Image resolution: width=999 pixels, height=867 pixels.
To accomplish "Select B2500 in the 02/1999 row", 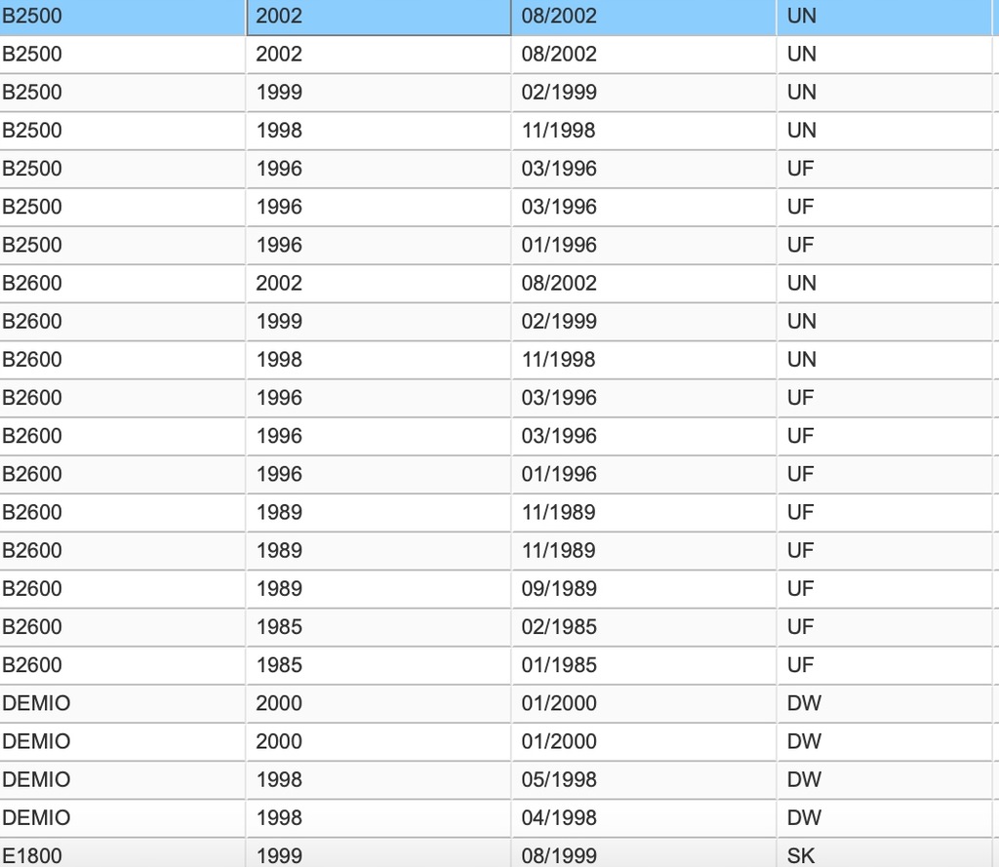I will 122,93.
